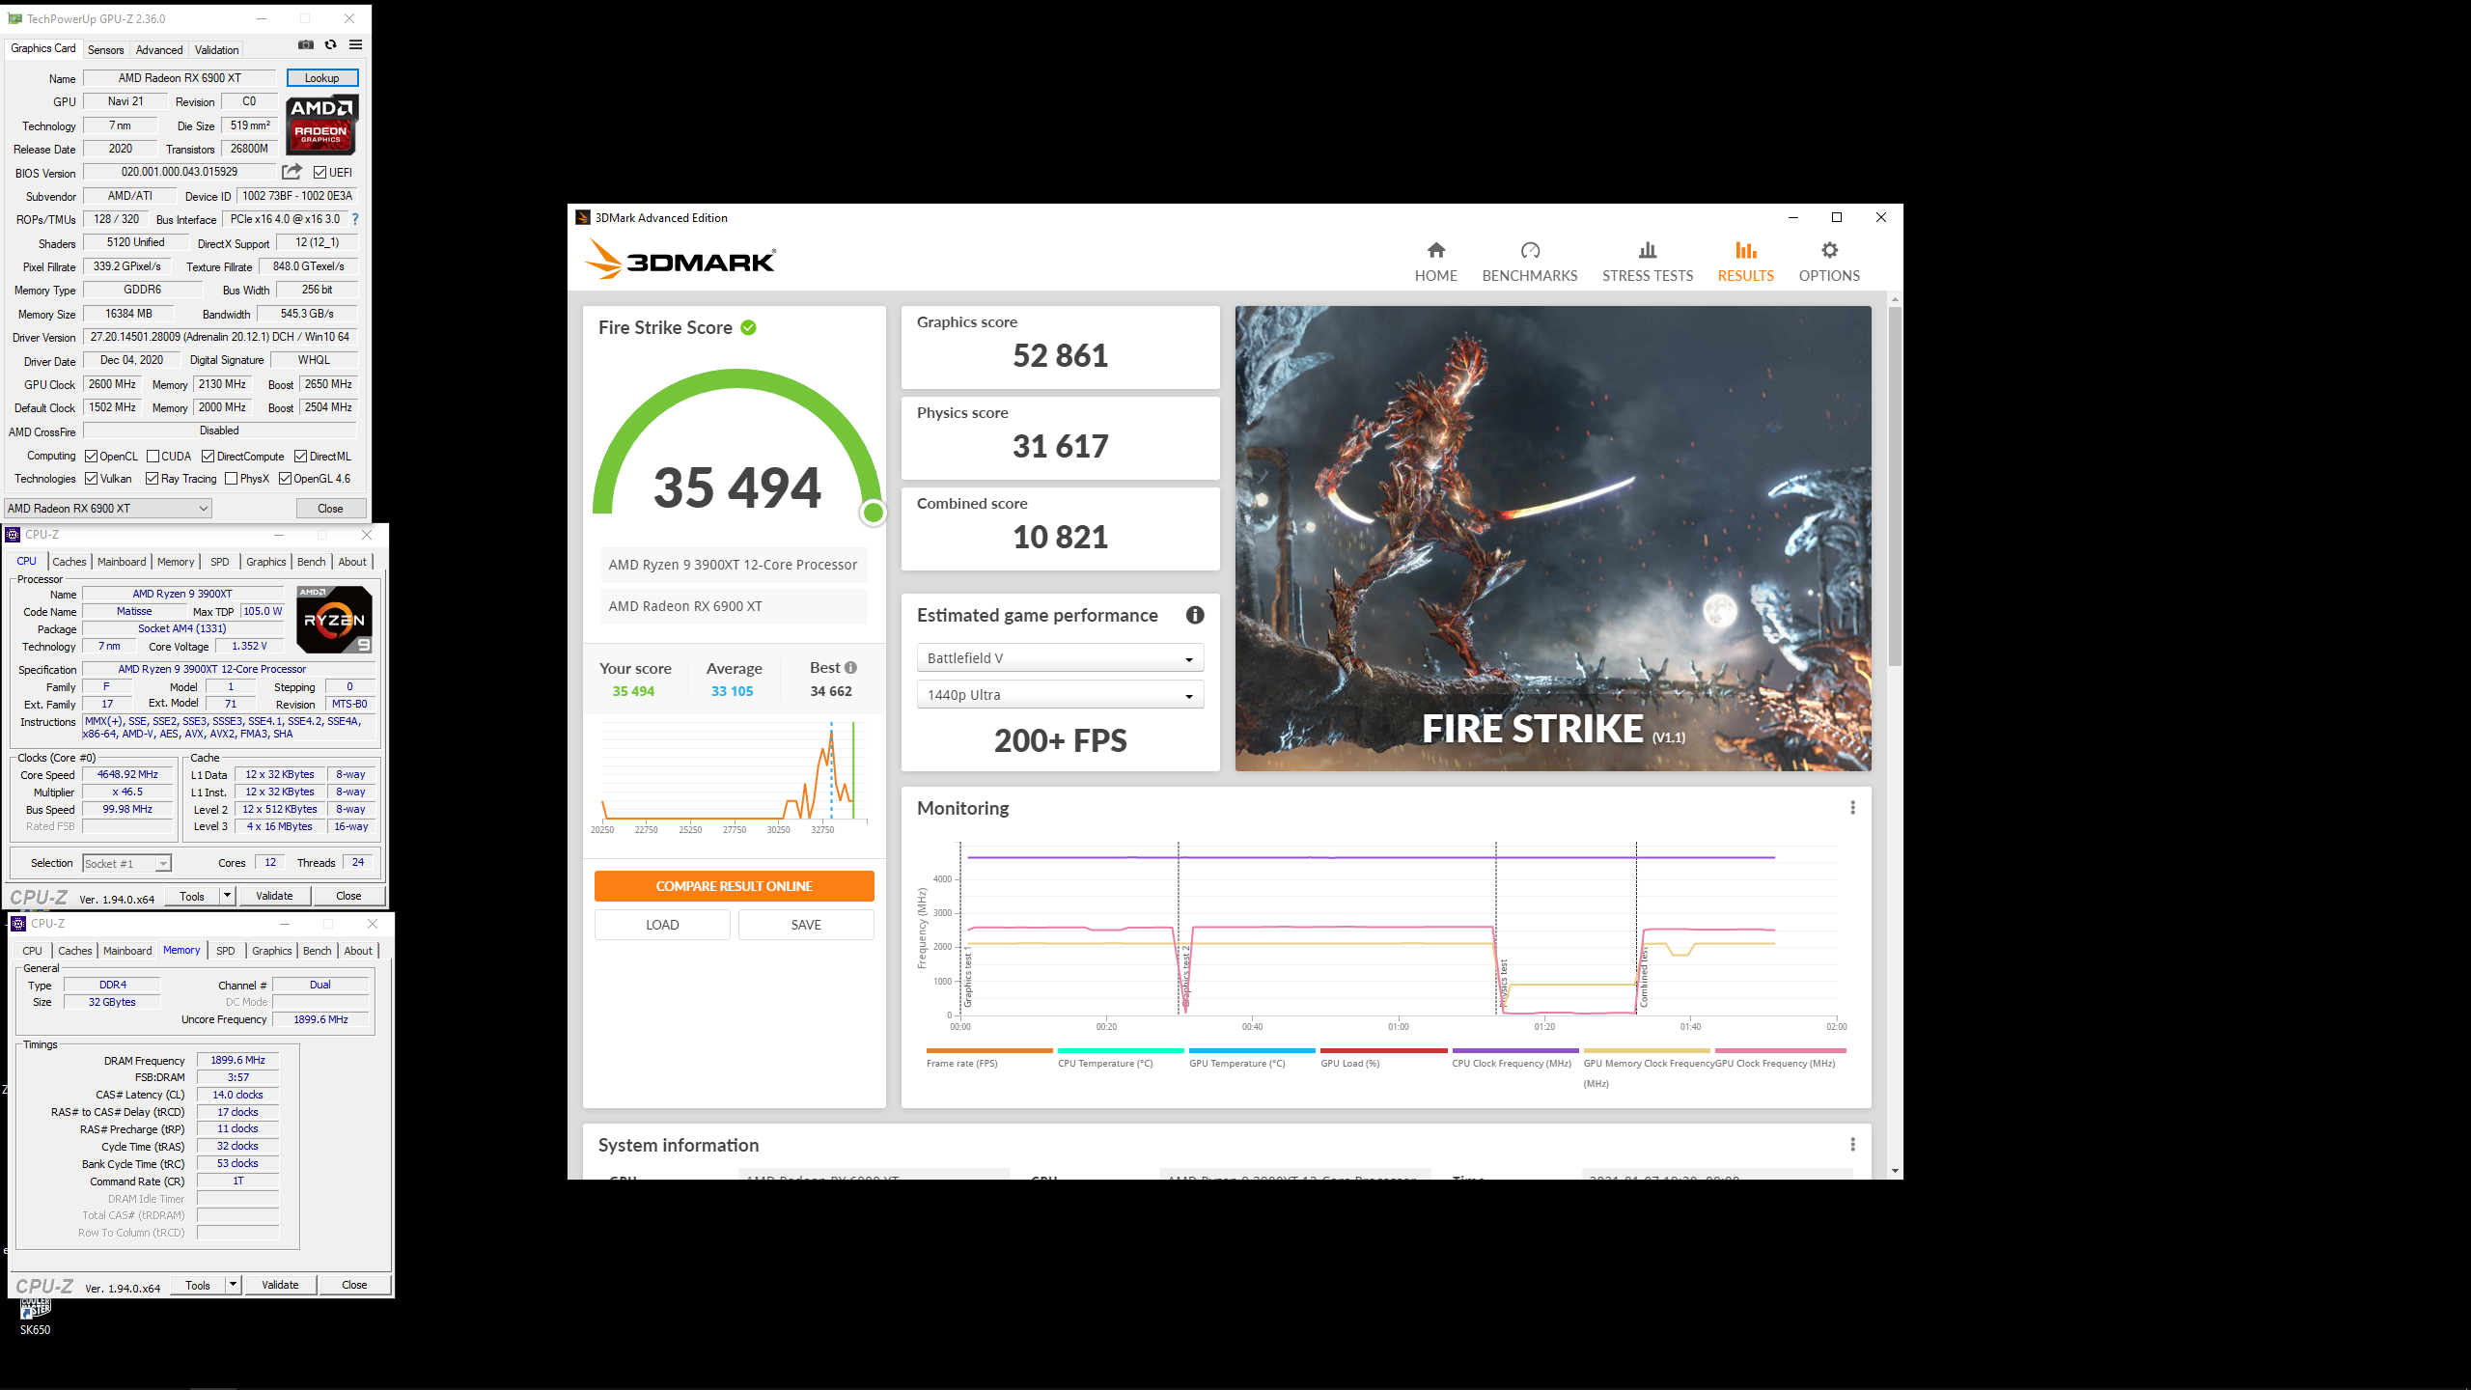
Task: Click 3DMark title bar app icon
Action: [583, 218]
